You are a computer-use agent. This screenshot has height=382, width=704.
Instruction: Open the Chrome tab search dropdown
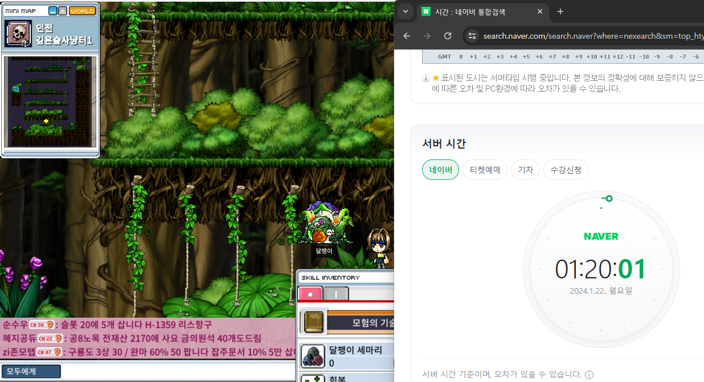coord(406,11)
